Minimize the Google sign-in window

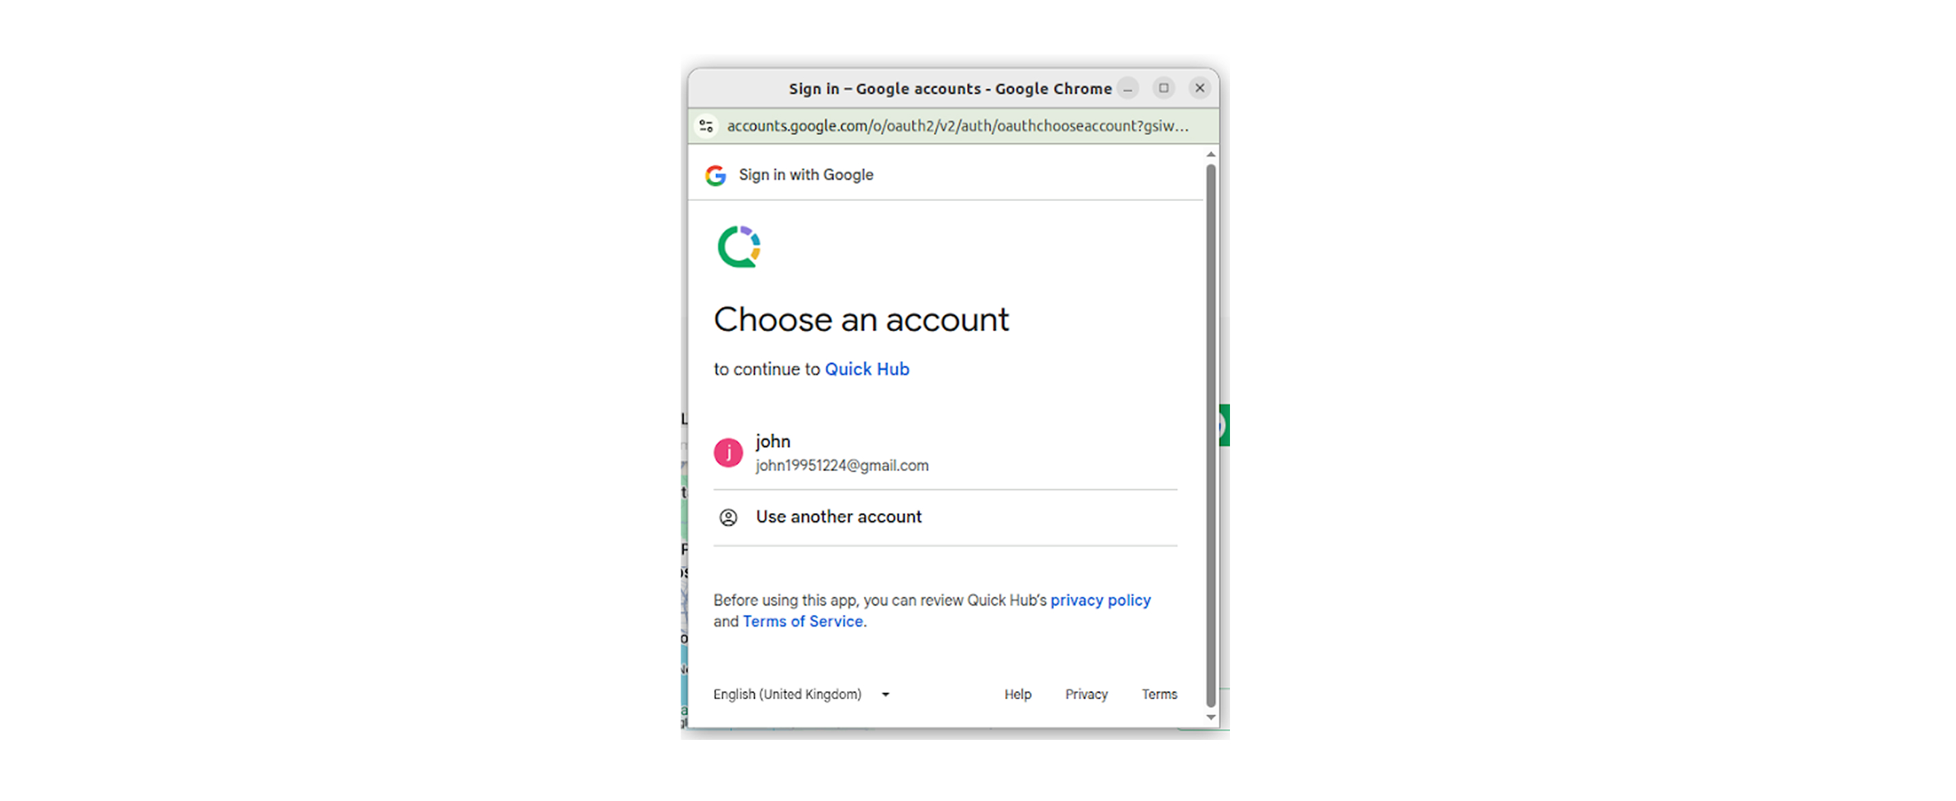click(1128, 89)
